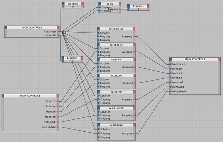Viewport: 223px width, 142px height.
Task: Click the front.clr blue input port
Action: pos(171,69)
